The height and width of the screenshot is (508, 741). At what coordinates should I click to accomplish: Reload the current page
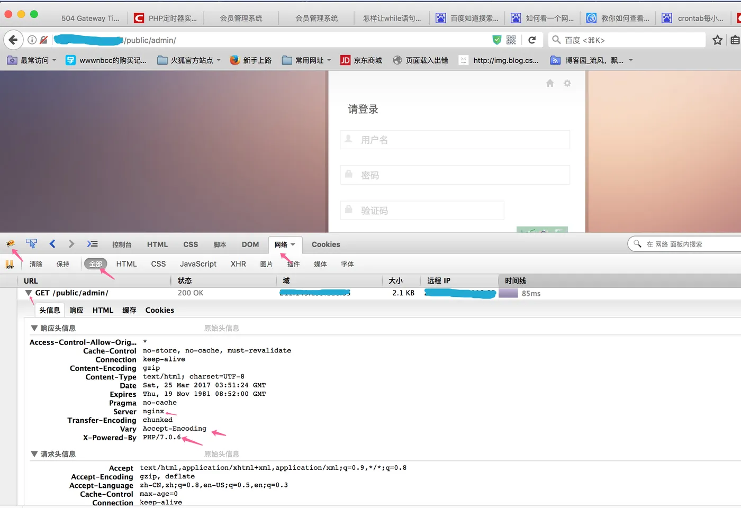[x=532, y=40]
